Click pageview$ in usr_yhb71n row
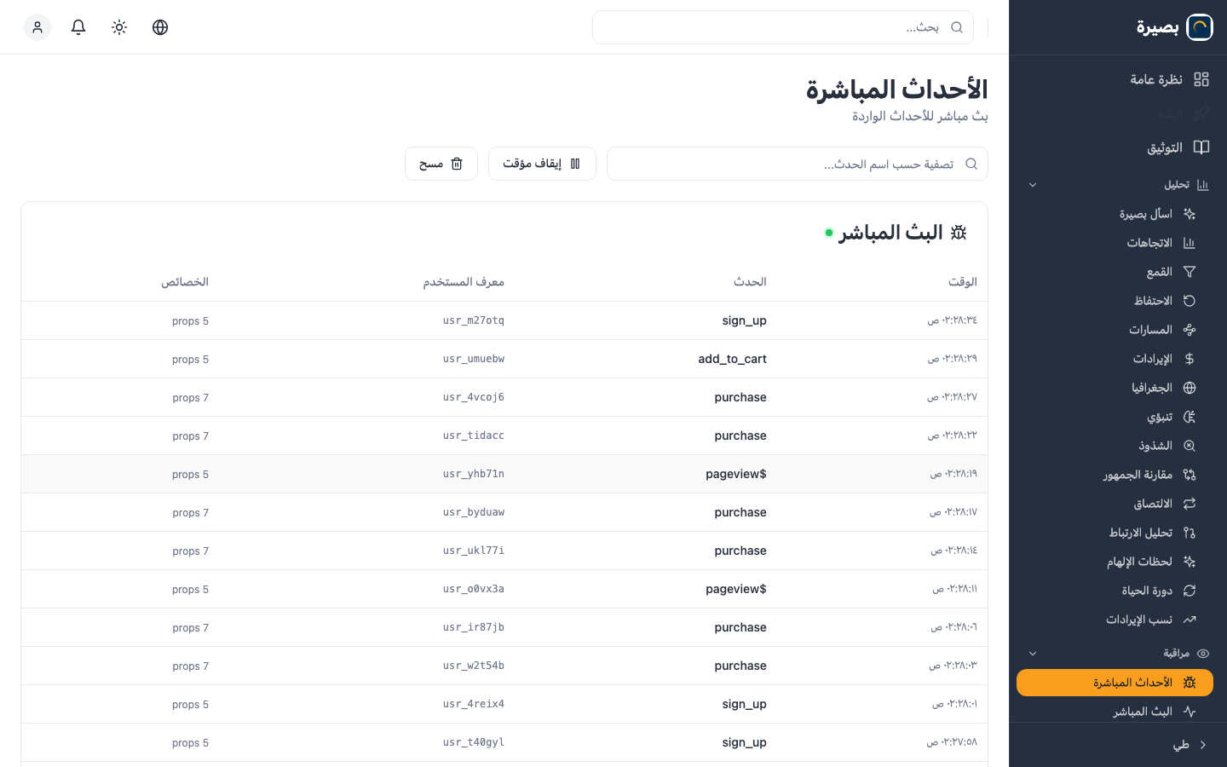This screenshot has height=767, width=1227. (736, 474)
